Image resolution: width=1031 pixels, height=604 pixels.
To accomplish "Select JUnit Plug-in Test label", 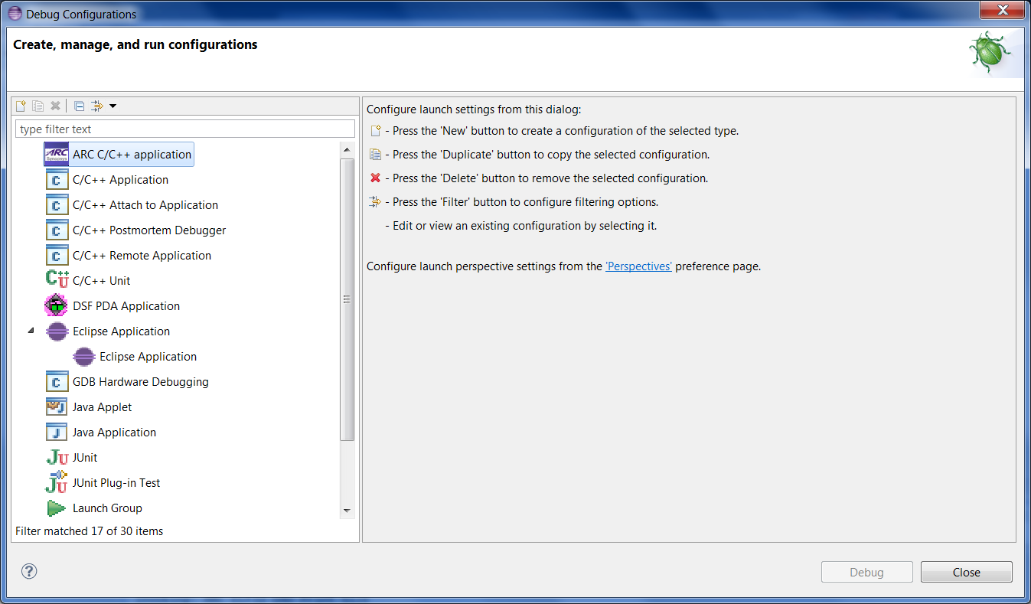I will point(116,482).
